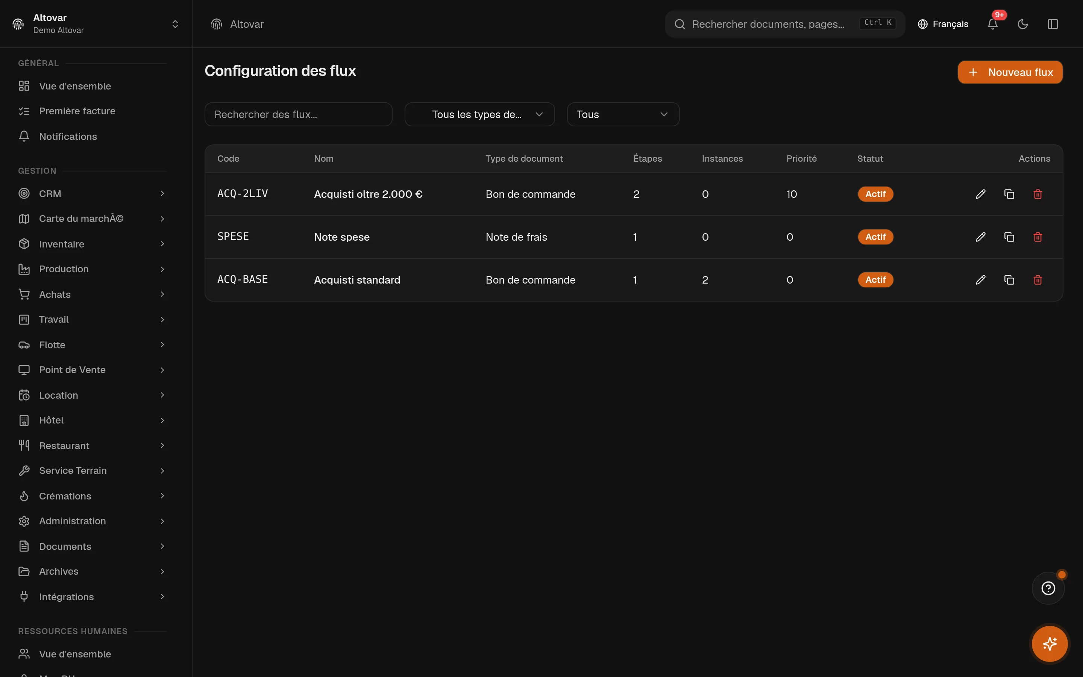Delete the ACQ-2LIV flow
The image size is (1083, 677).
(x=1038, y=194)
